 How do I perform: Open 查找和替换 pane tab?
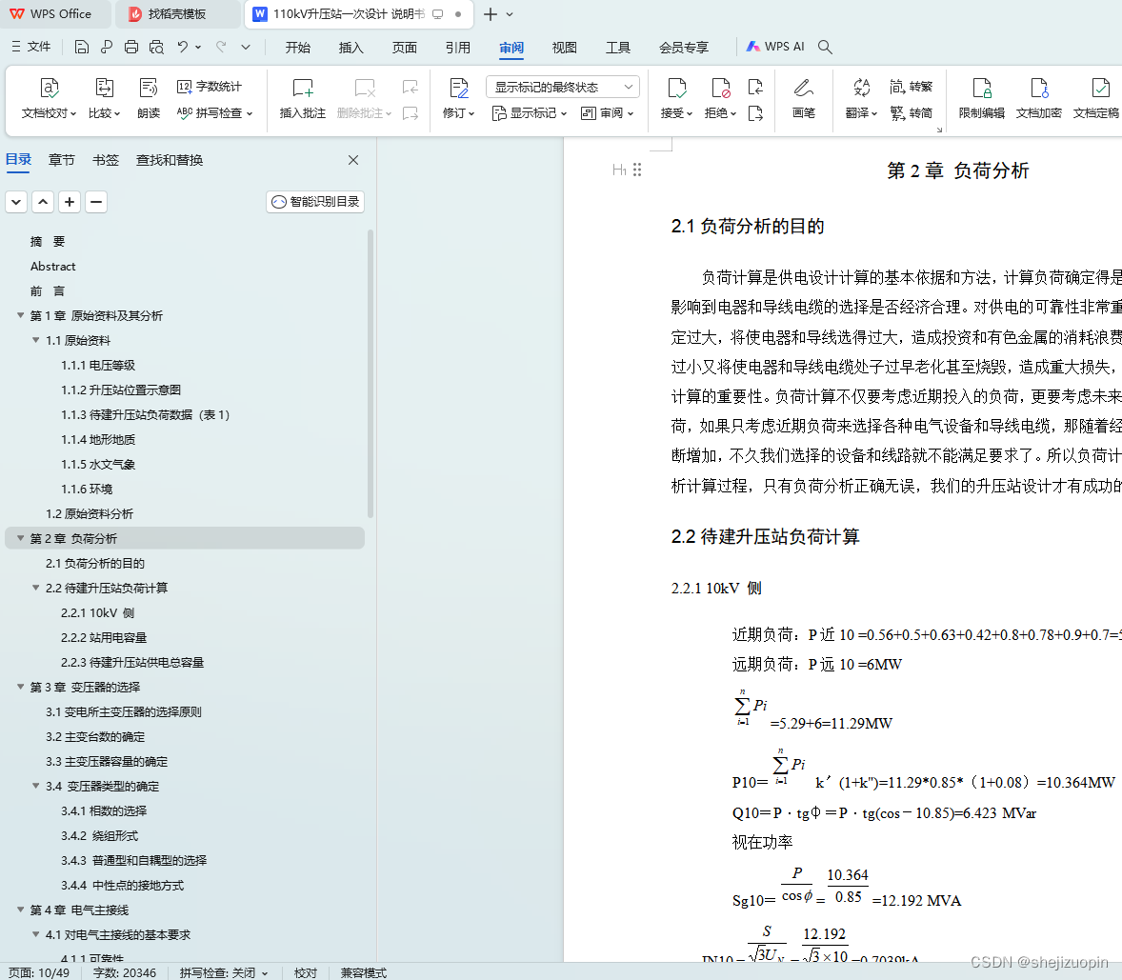(x=170, y=160)
